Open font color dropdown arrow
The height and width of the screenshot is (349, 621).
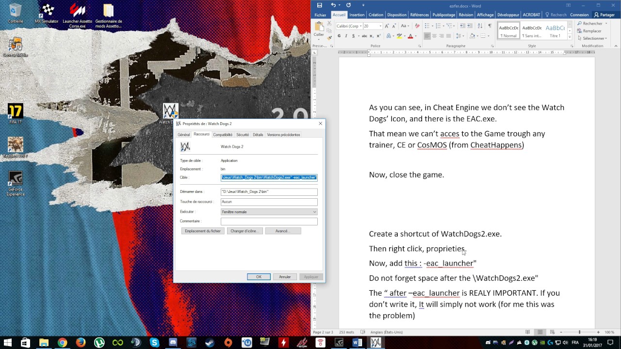click(416, 36)
